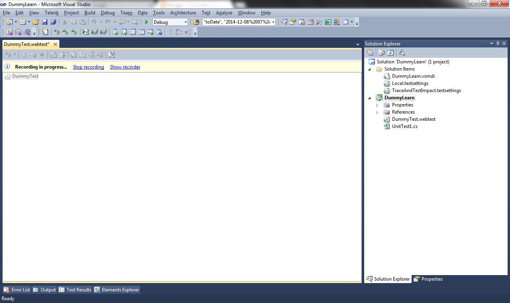Click the Open File folder icon
510x303 pixels.
click(x=36, y=22)
